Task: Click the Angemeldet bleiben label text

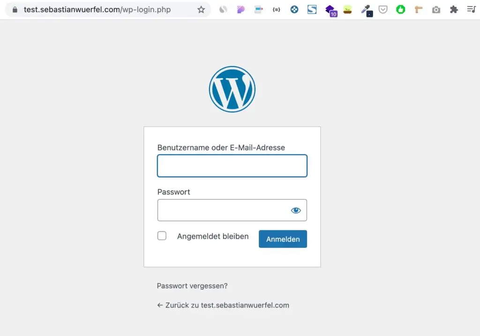Action: pyautogui.click(x=213, y=236)
